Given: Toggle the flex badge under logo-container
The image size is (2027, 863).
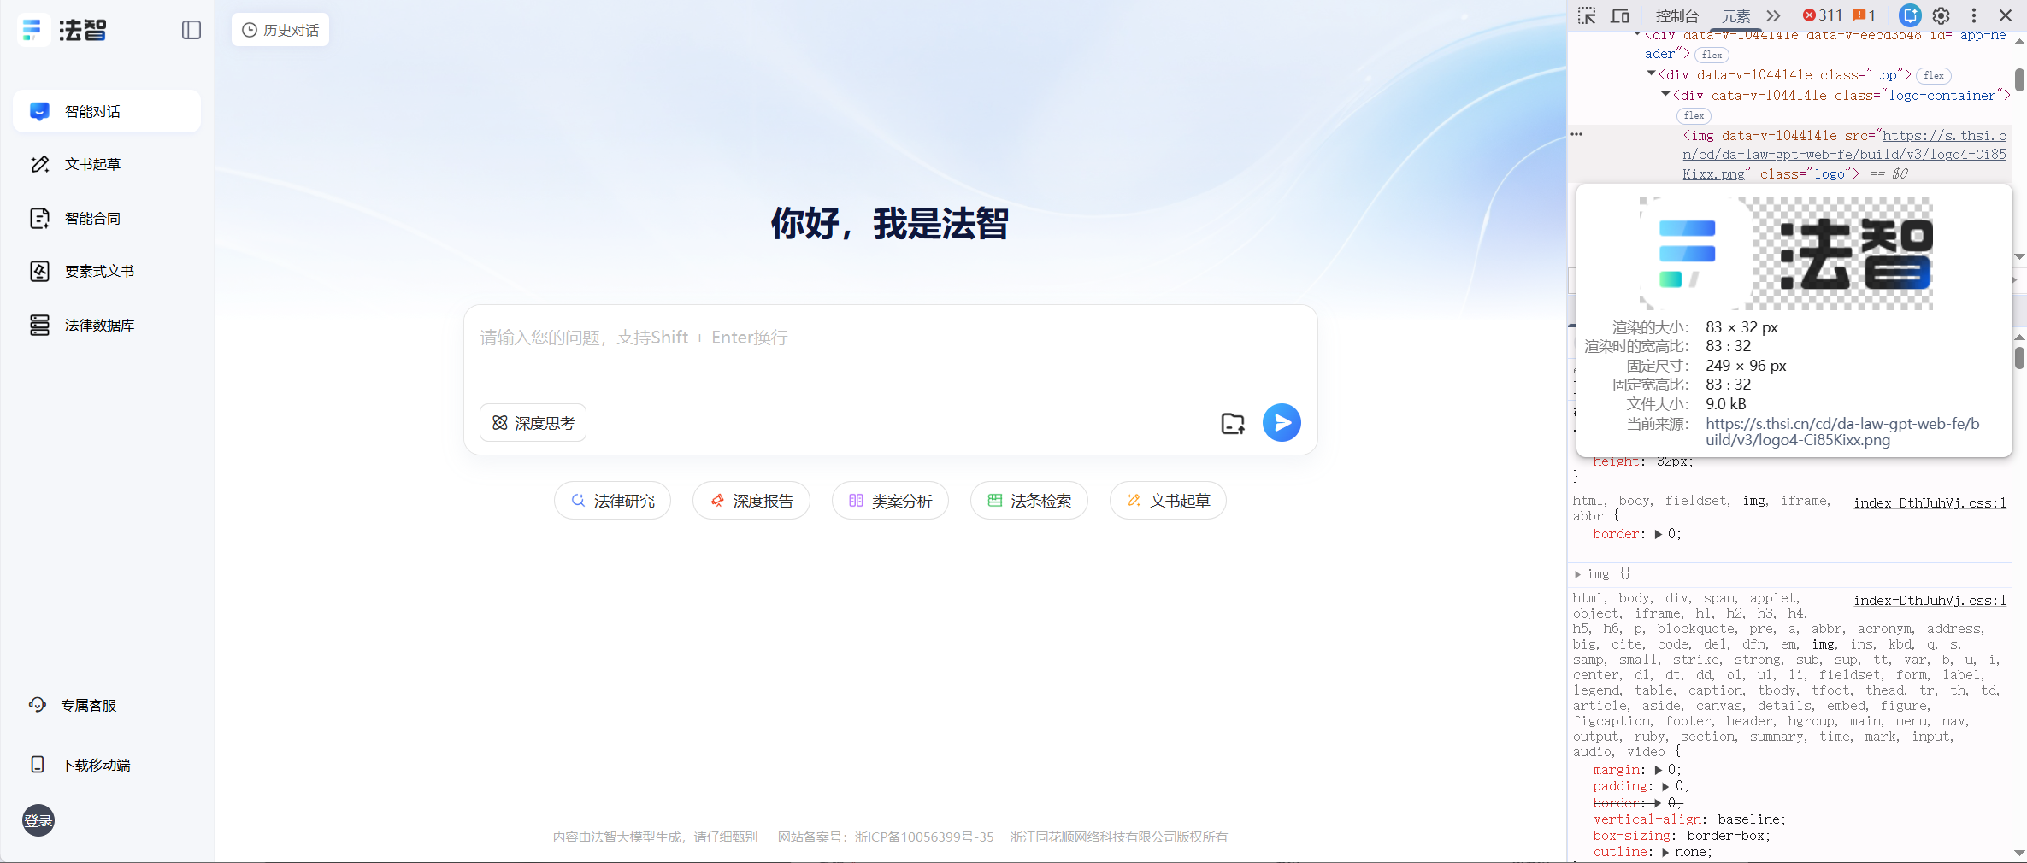Looking at the screenshot, I should pos(1694,116).
